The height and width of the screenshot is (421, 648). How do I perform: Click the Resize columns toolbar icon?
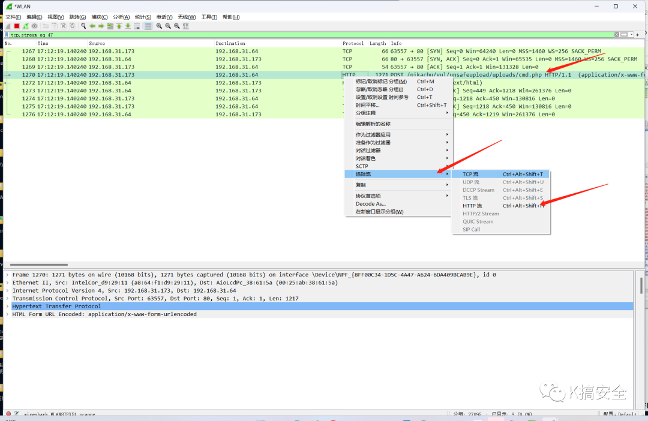click(x=186, y=26)
